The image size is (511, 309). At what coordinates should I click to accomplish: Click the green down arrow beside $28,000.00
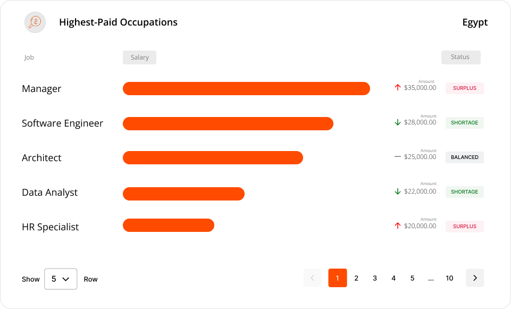[x=397, y=122]
